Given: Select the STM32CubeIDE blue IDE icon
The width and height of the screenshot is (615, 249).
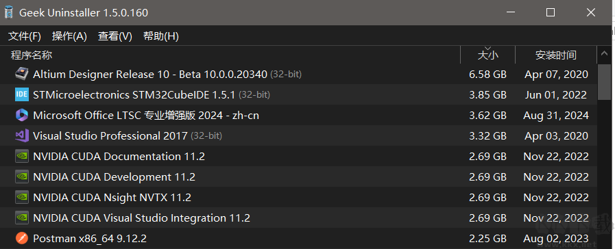Looking at the screenshot, I should (21, 95).
